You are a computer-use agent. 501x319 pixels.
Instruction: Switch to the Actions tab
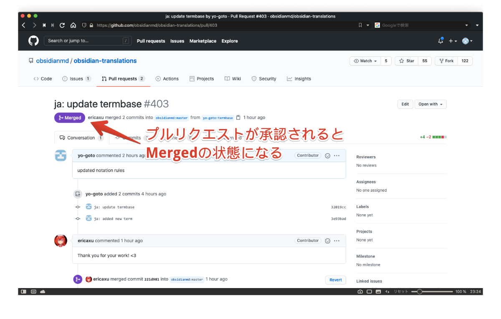(x=167, y=78)
